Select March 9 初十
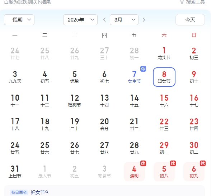The image size is (211, 196). click(194, 77)
